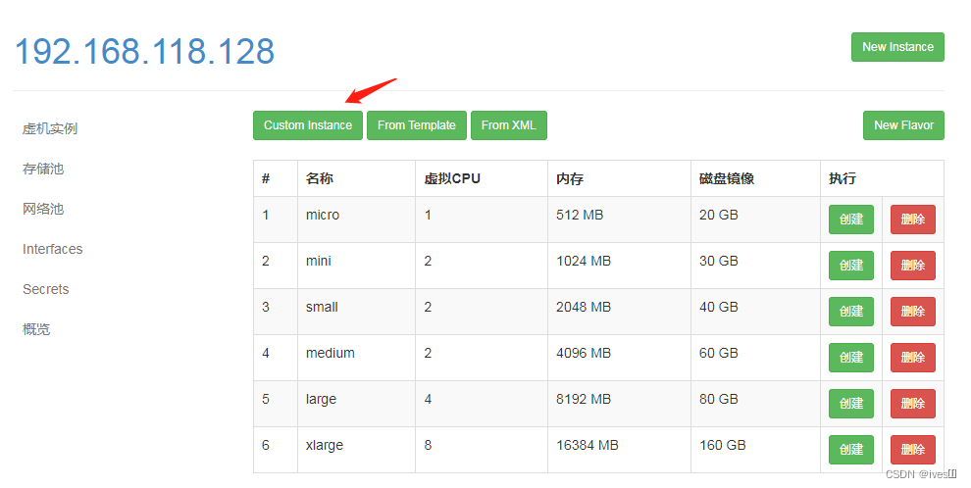The height and width of the screenshot is (488, 971).
Task: Open 虚机实例 in the sidebar
Action: (50, 128)
